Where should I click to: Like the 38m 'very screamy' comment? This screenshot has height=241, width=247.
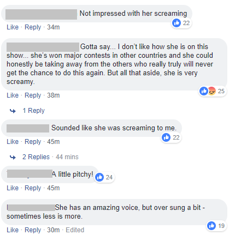point(13,95)
